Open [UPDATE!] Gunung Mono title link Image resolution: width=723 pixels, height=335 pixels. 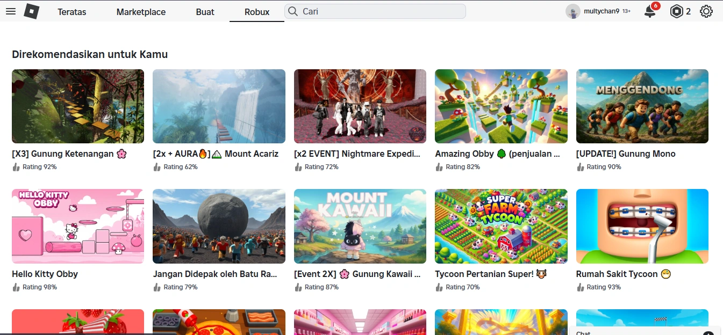coord(626,154)
